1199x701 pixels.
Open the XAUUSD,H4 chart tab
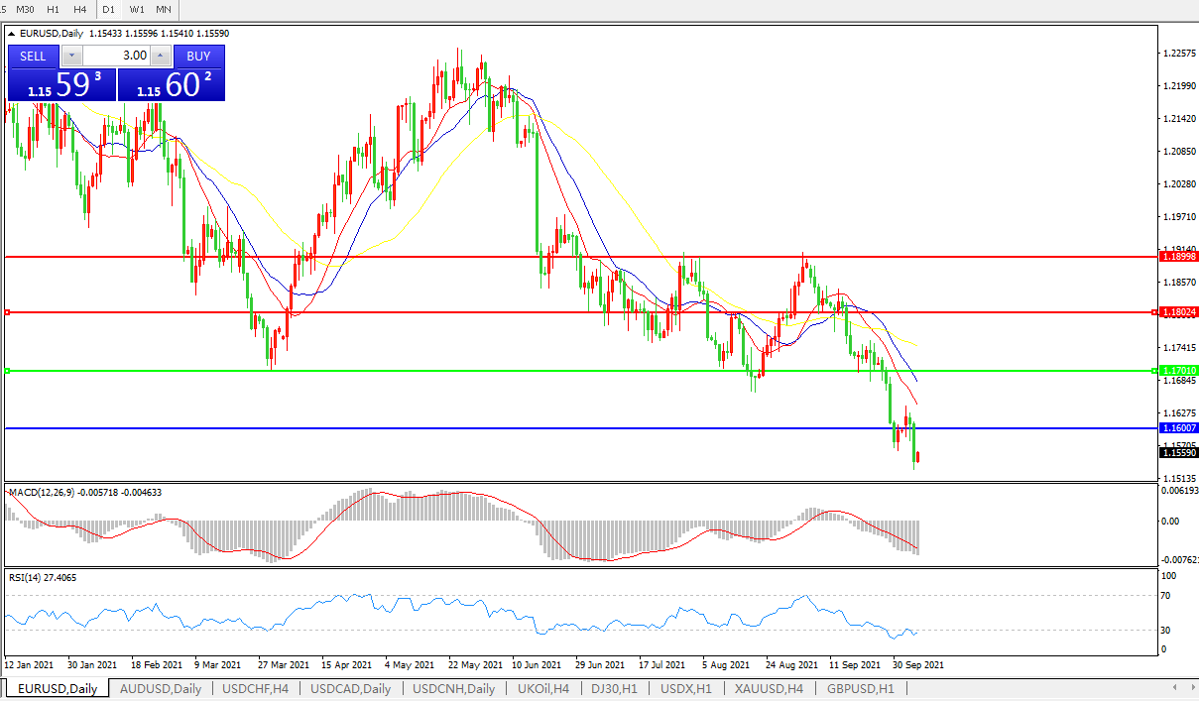click(x=769, y=688)
